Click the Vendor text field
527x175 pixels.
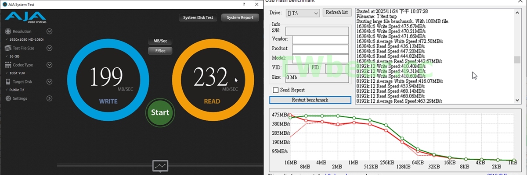[x=320, y=39]
